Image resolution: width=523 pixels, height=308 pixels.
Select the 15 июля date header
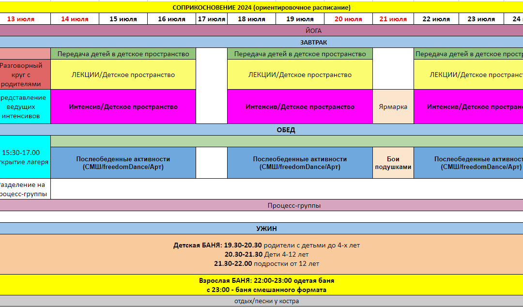tap(123, 19)
